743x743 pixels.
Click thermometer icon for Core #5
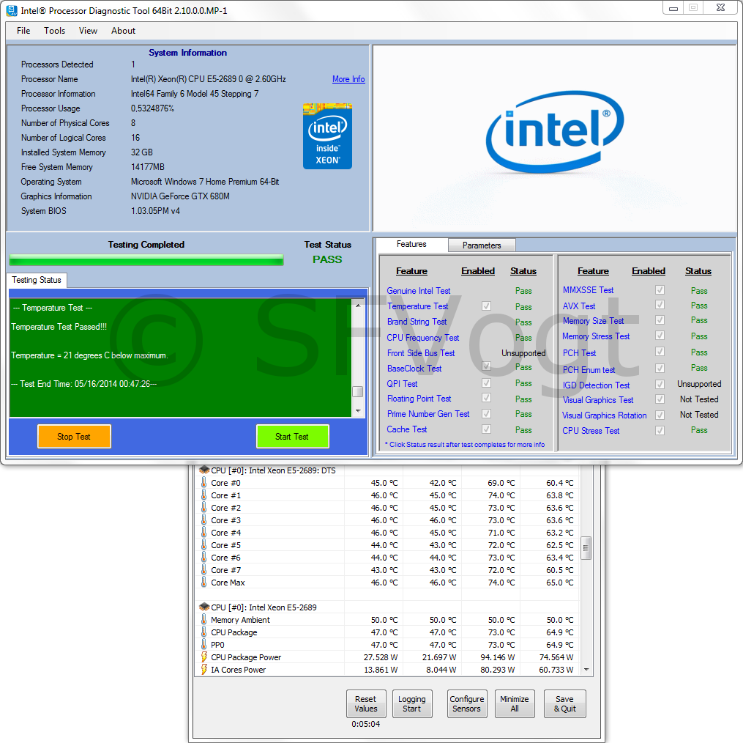(x=204, y=544)
